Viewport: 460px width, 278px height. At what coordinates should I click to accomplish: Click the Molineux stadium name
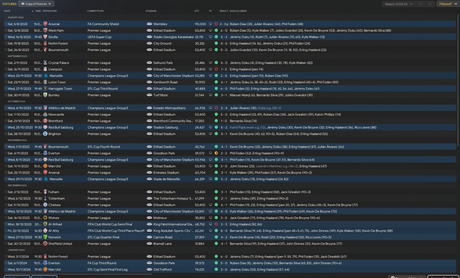pyautogui.click(x=160, y=218)
